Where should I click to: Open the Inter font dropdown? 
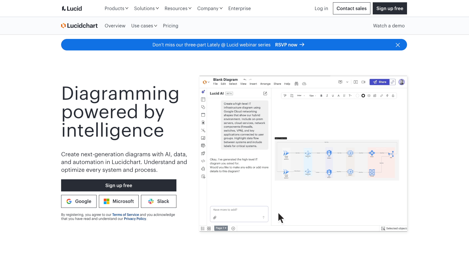301,96
